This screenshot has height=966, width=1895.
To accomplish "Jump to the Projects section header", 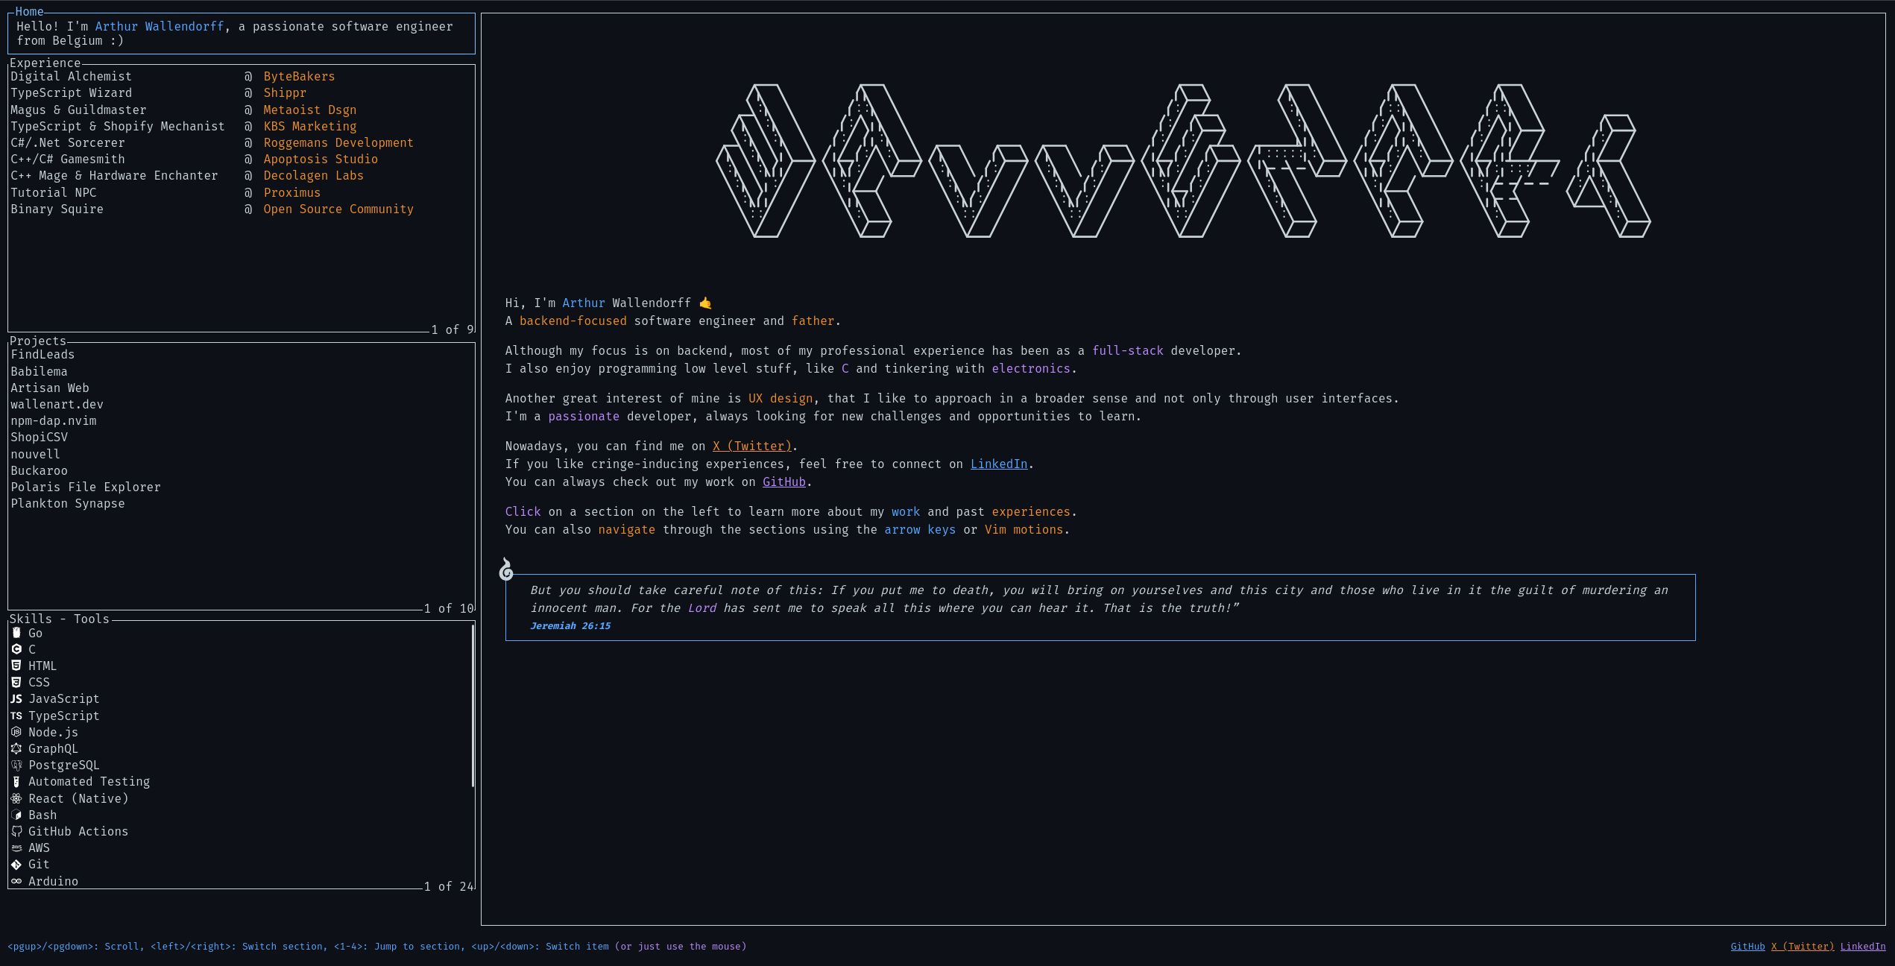I will [x=38, y=341].
